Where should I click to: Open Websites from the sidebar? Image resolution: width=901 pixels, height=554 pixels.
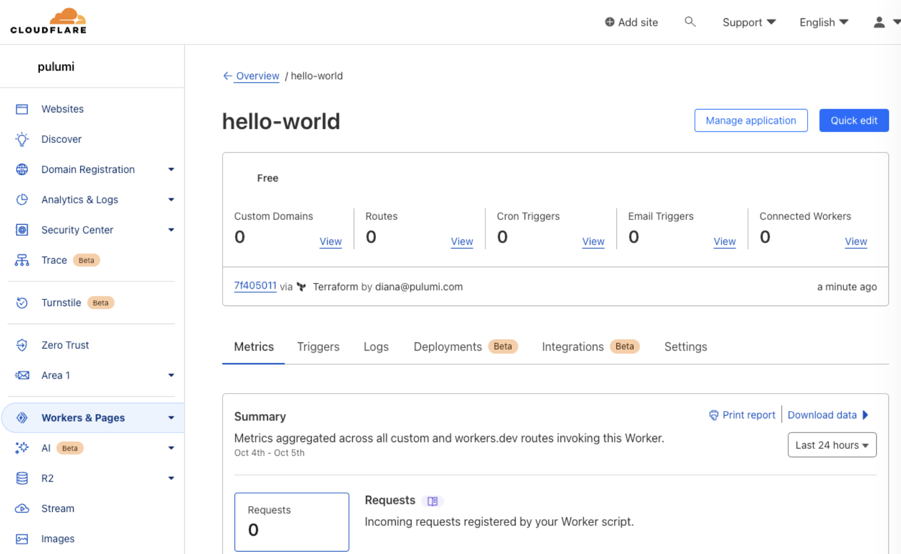point(62,109)
